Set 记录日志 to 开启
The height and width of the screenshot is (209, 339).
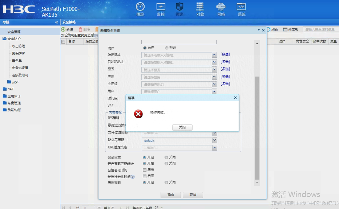[144, 157]
